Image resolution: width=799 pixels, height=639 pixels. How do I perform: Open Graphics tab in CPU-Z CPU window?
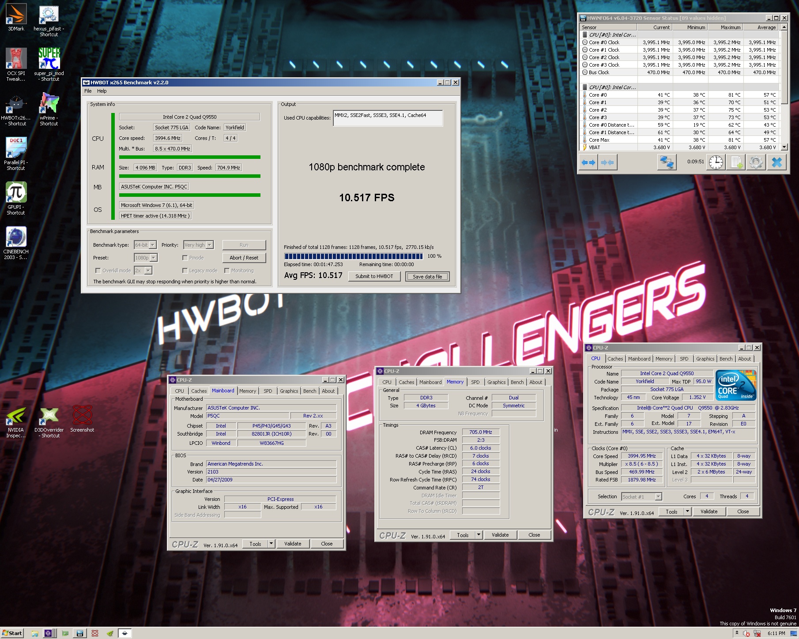(x=705, y=359)
